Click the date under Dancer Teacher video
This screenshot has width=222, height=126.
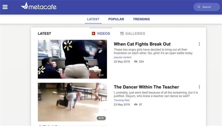click(x=122, y=104)
